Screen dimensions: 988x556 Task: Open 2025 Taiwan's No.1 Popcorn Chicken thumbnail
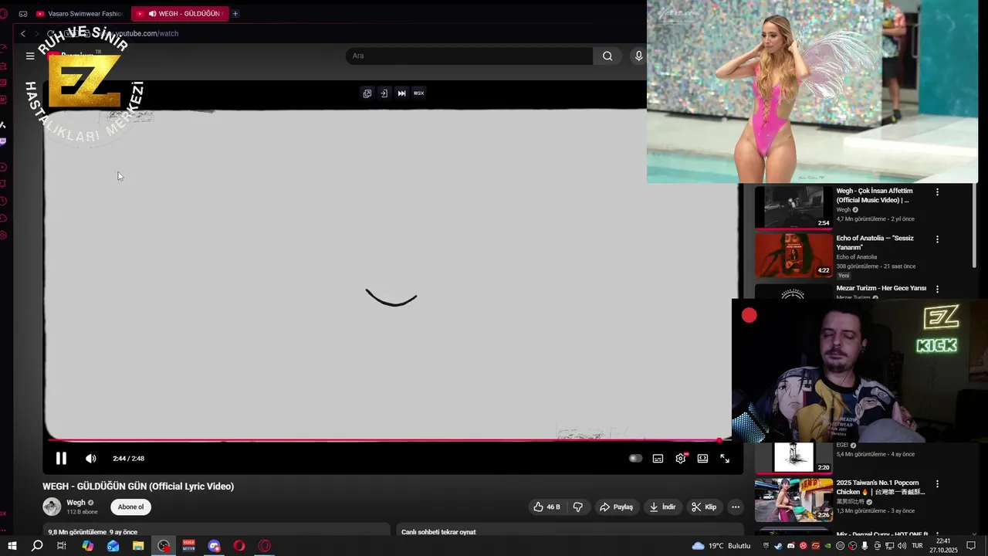pyautogui.click(x=793, y=500)
